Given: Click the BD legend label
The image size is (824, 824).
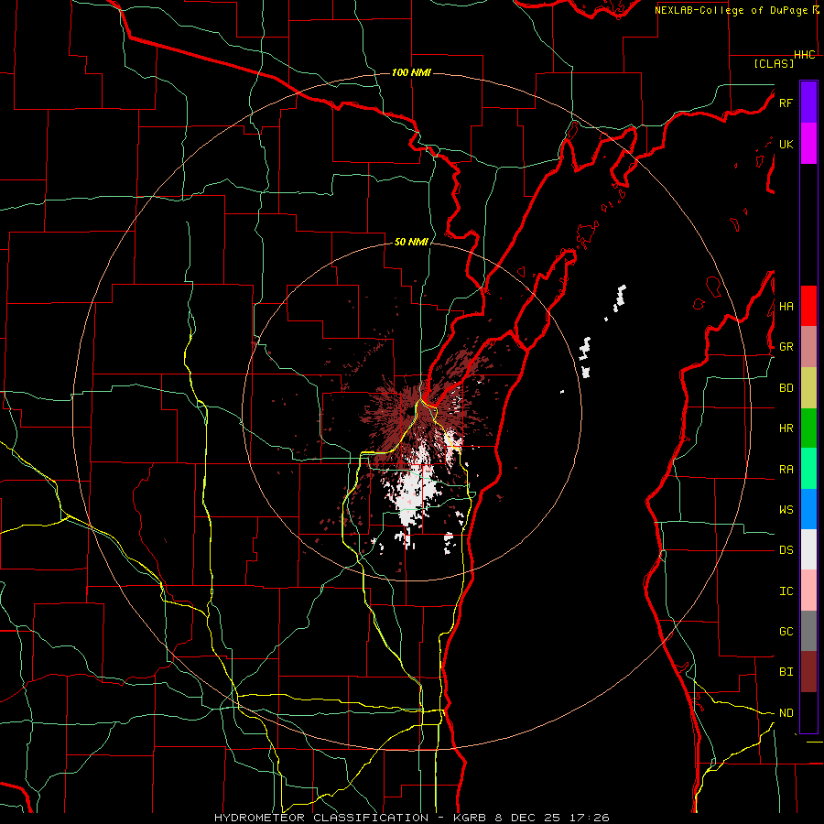Looking at the screenshot, I should tap(786, 388).
